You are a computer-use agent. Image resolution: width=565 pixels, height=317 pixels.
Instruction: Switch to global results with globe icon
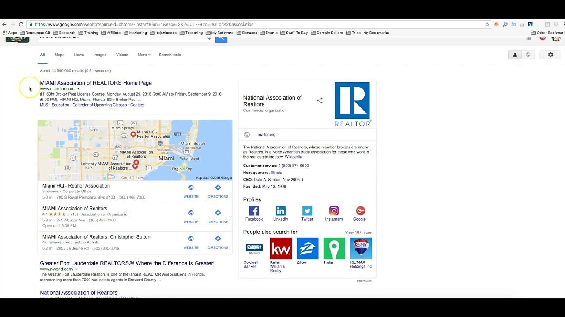[528, 55]
